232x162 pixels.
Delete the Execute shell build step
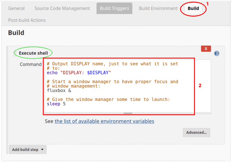pos(206,49)
